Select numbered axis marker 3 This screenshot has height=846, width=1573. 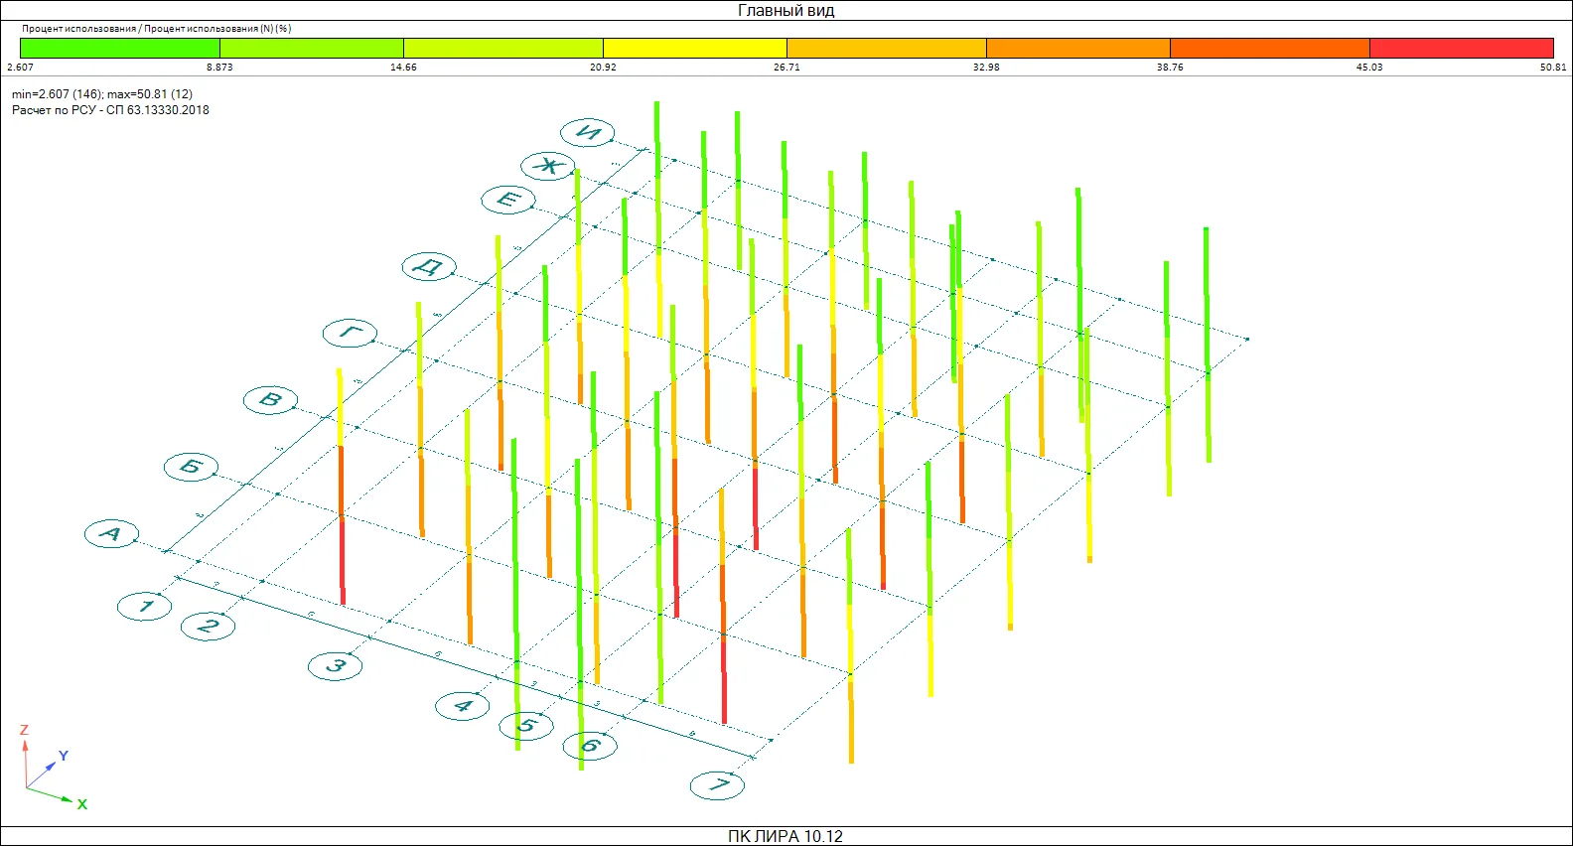335,665
